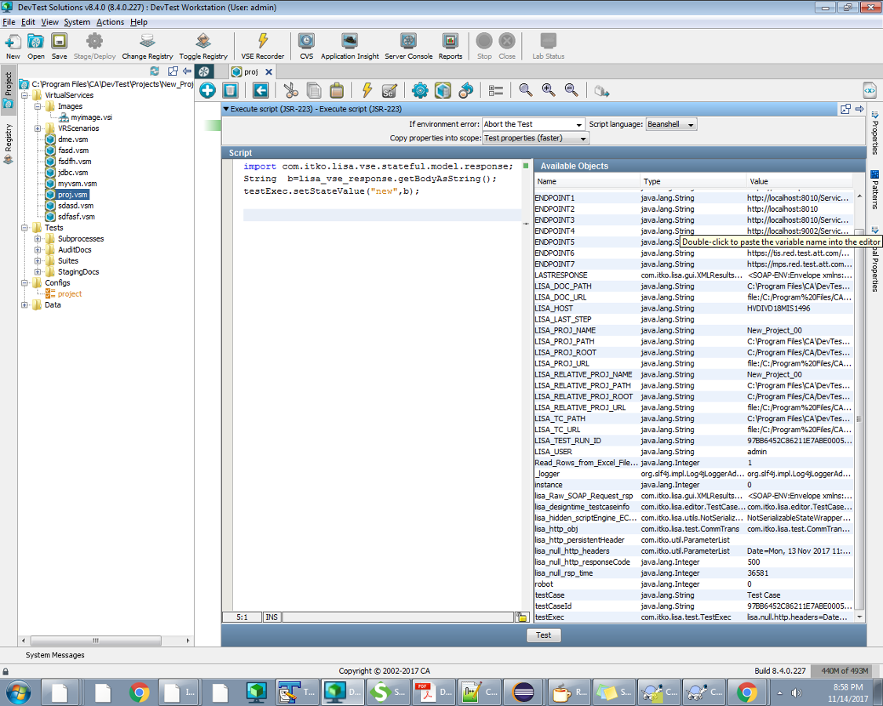Image resolution: width=883 pixels, height=706 pixels.
Task: Open the Reports view
Action: (449, 43)
